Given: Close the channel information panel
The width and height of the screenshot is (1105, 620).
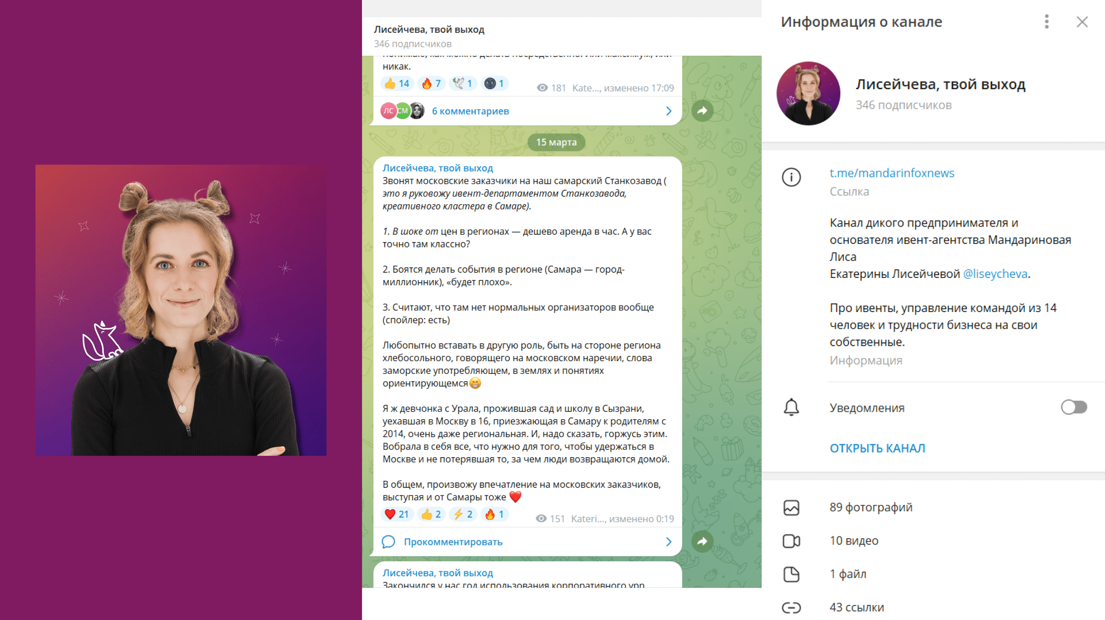Looking at the screenshot, I should 1082,21.
